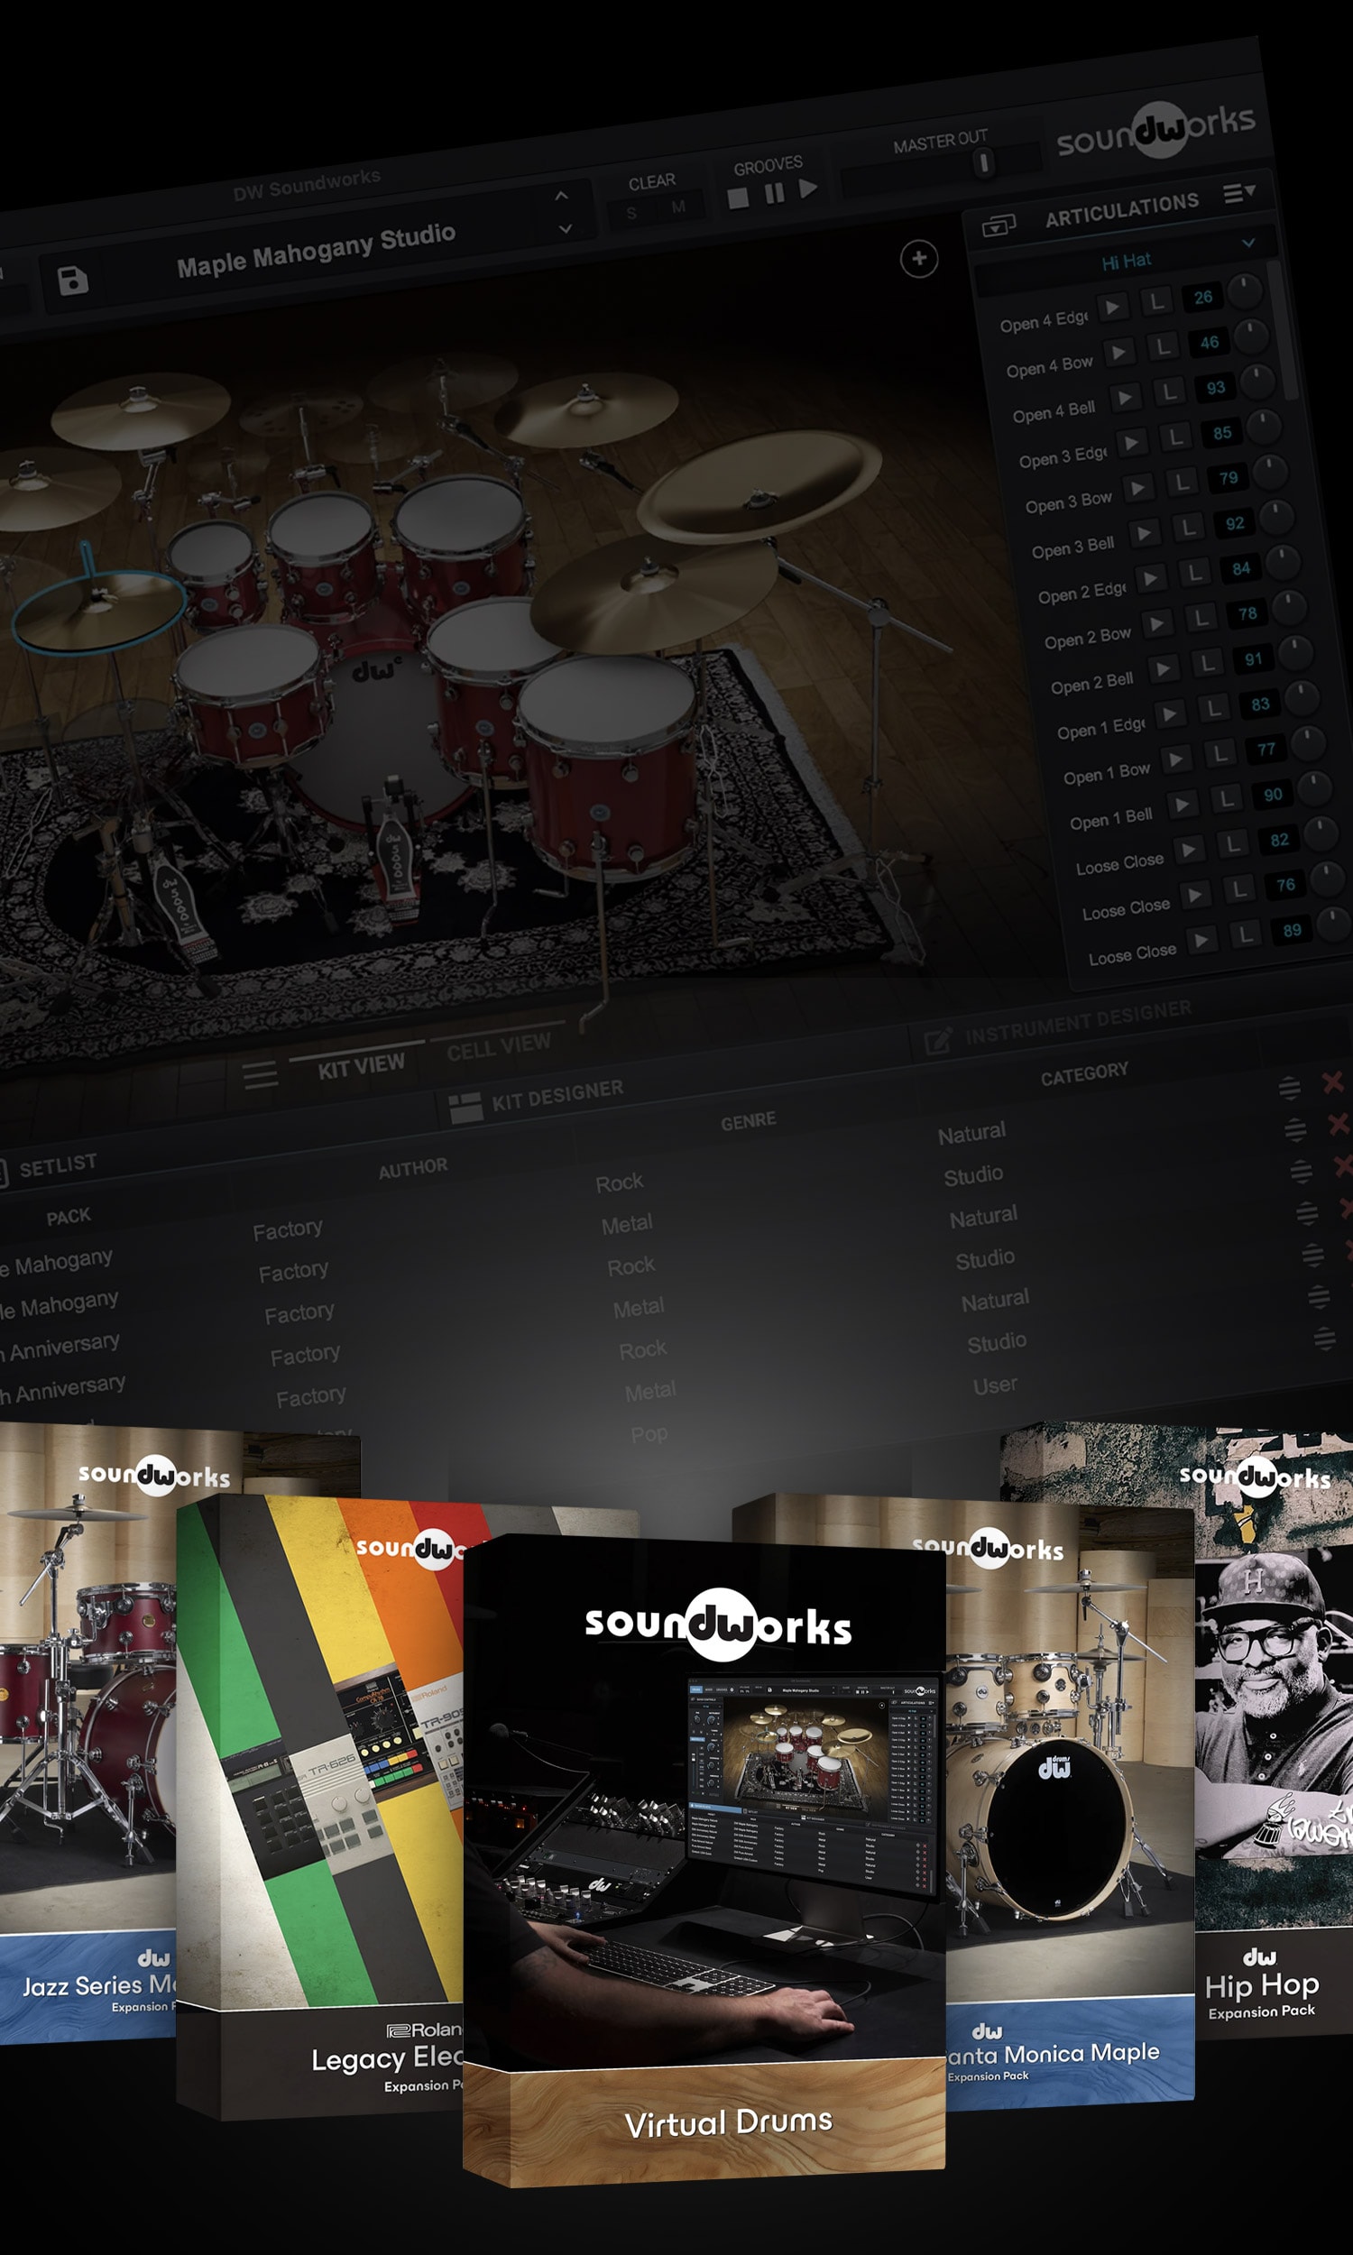Screen dimensions: 1353x2255
Task: Select the 'User' category entry
Action: pyautogui.click(x=995, y=1385)
